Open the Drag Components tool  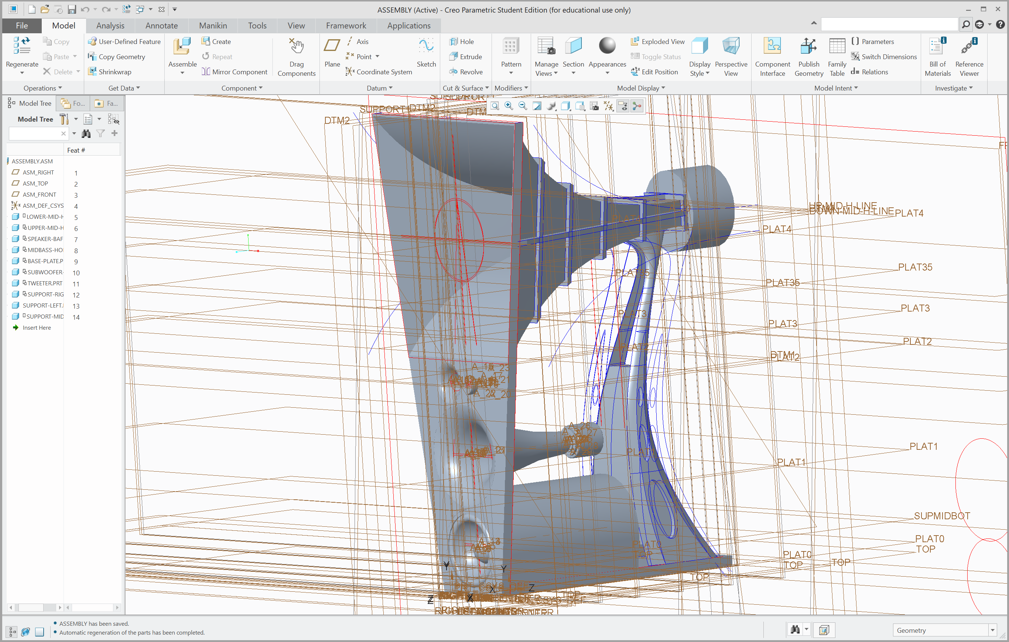tap(296, 57)
